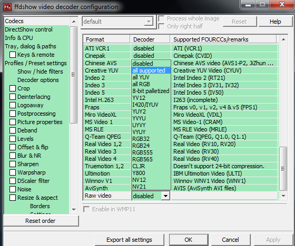This screenshot has width=295, height=246.
Task: Click the sidebar scroll down arrow
Action: [74, 209]
